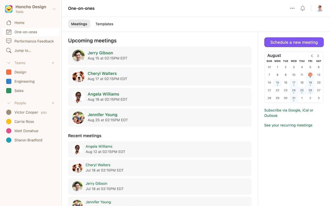
Task: Go to previous month in calendar
Action: pyautogui.click(x=312, y=56)
